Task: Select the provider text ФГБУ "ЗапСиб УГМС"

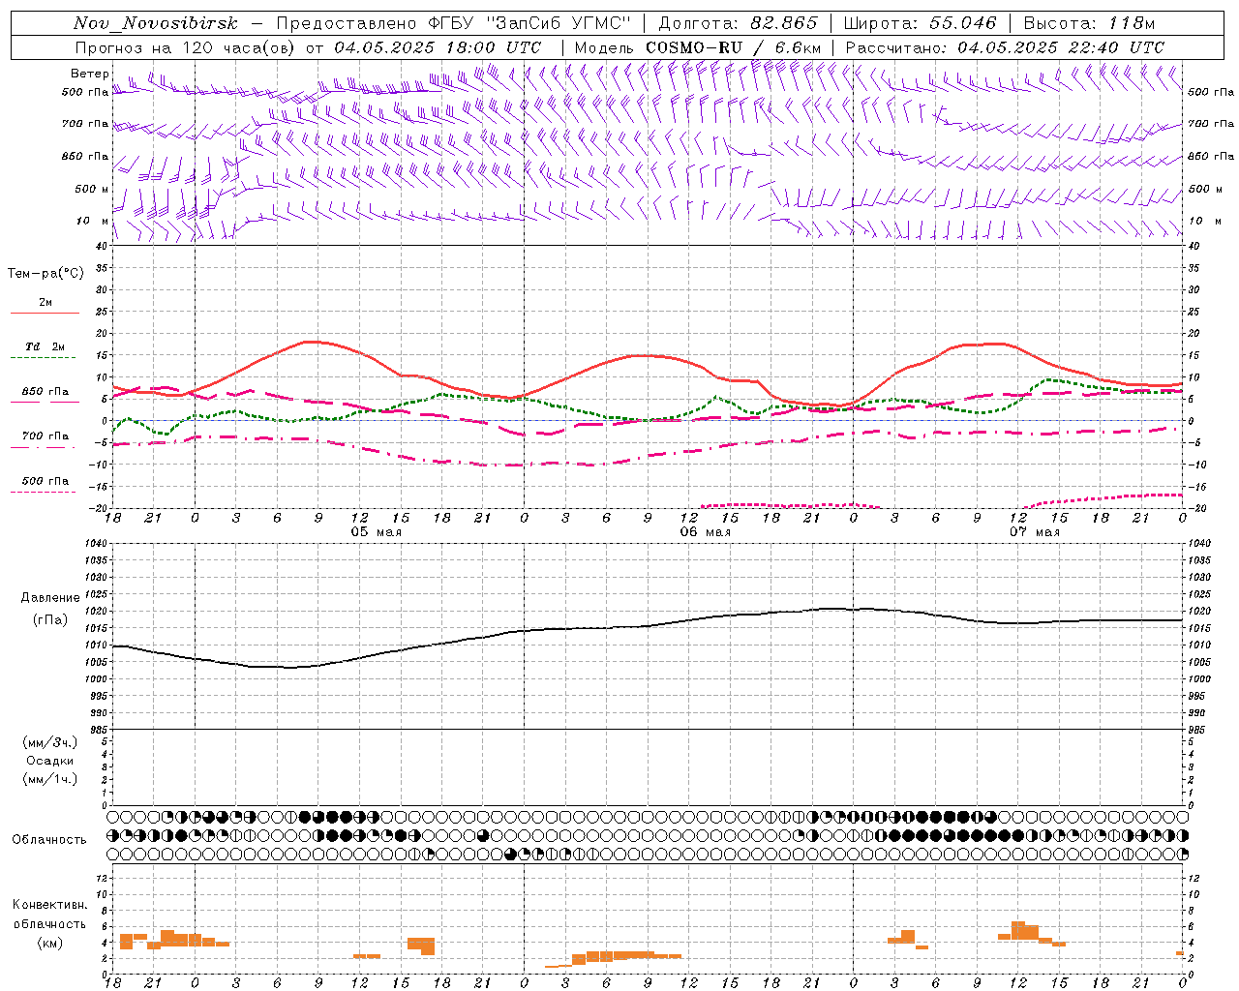Action: [x=530, y=23]
